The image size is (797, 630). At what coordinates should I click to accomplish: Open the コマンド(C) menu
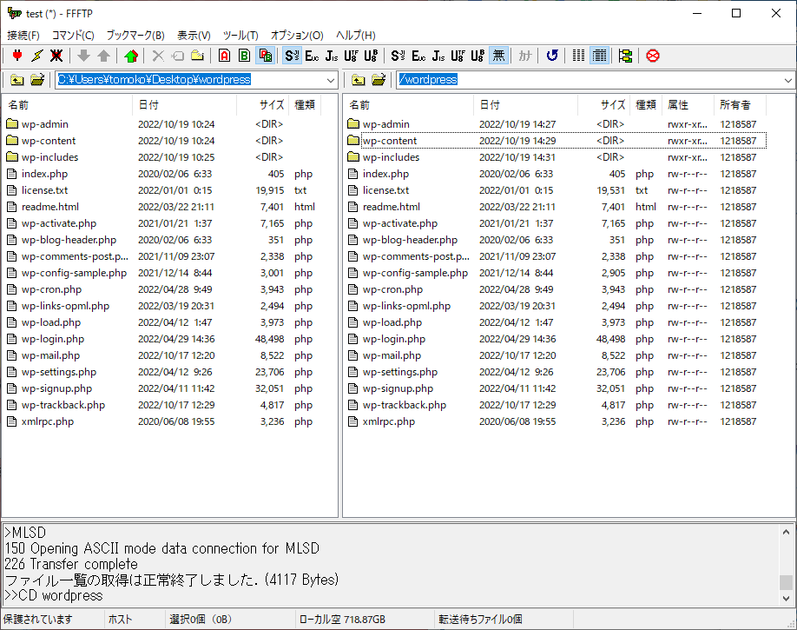click(x=73, y=35)
